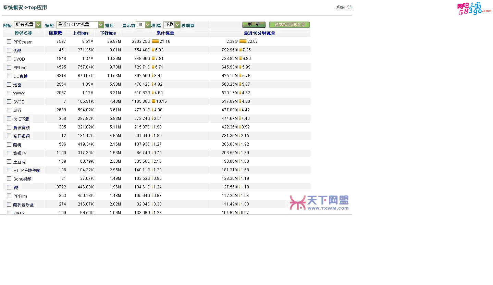Screen dimensions: 493x285
Task: Check the 土豆网 row checkbox
Action: click(x=9, y=161)
